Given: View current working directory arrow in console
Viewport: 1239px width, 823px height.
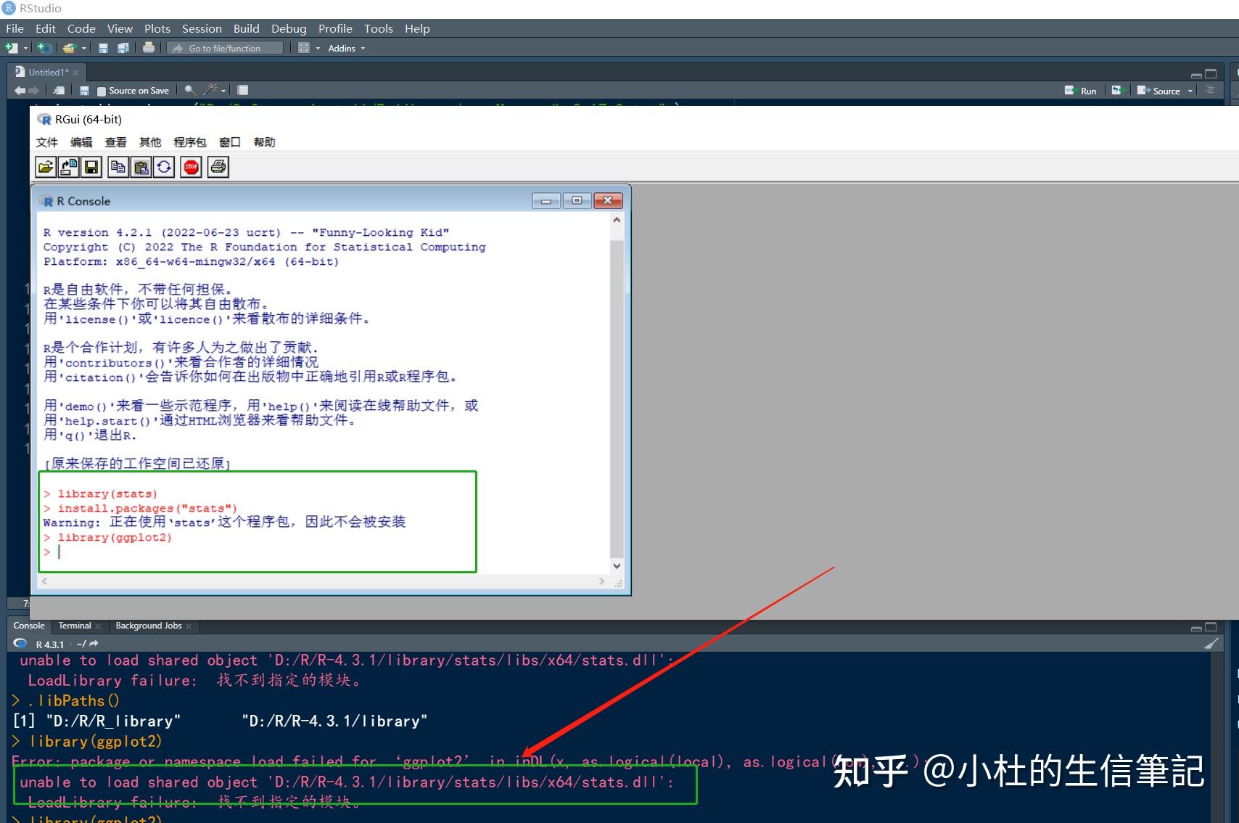Looking at the screenshot, I should click(x=94, y=644).
